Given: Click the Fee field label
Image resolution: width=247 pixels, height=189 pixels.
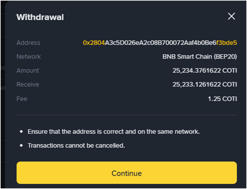Looking at the screenshot, I should point(22,99).
